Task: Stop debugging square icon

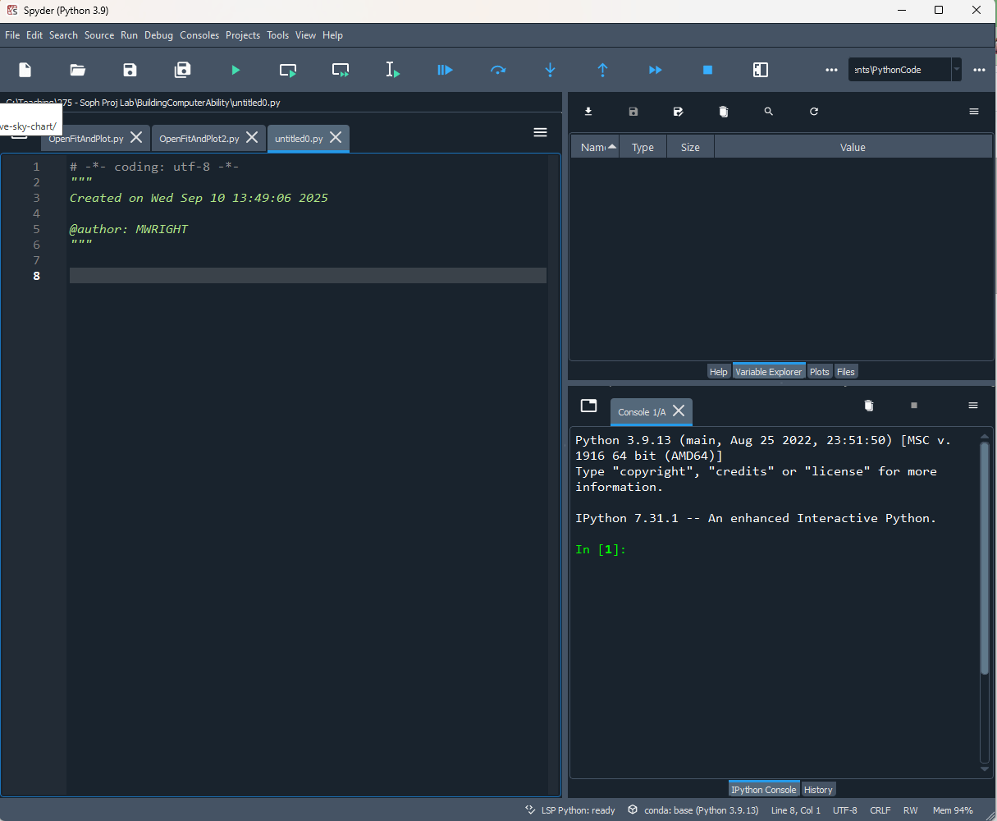Action: click(x=708, y=70)
